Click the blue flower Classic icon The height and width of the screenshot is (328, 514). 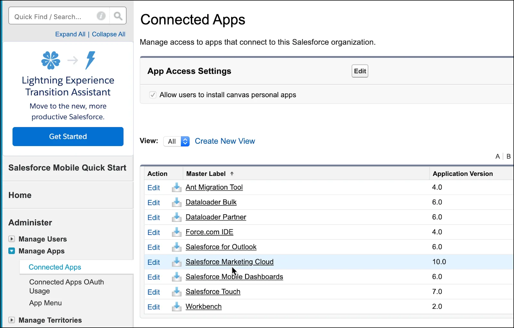51,60
